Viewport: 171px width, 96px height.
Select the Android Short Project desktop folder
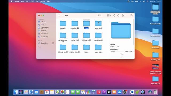point(156,7)
